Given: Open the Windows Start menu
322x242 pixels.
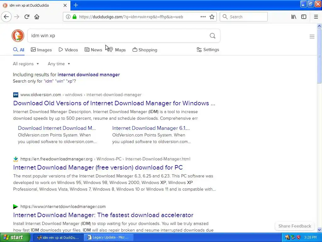Looking at the screenshot, I should [x=15, y=237].
